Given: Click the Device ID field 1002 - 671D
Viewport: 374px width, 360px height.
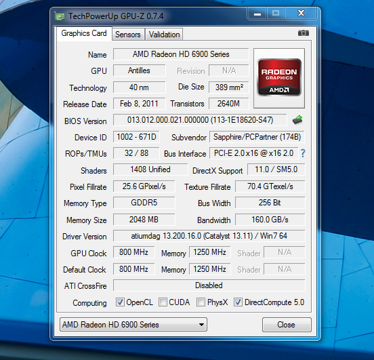Looking at the screenshot, I should point(136,137).
